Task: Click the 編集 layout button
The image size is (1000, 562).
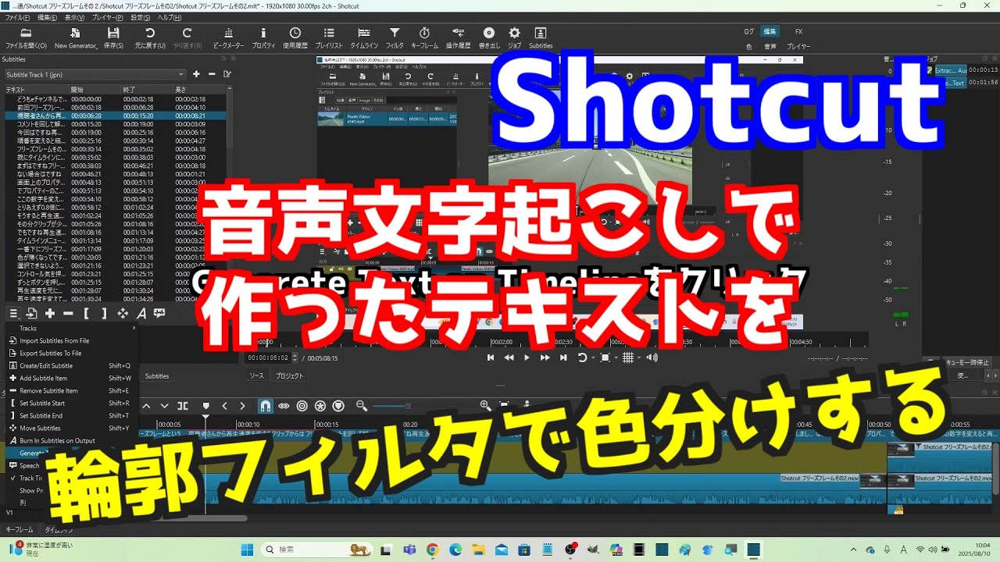Action: pos(770,31)
